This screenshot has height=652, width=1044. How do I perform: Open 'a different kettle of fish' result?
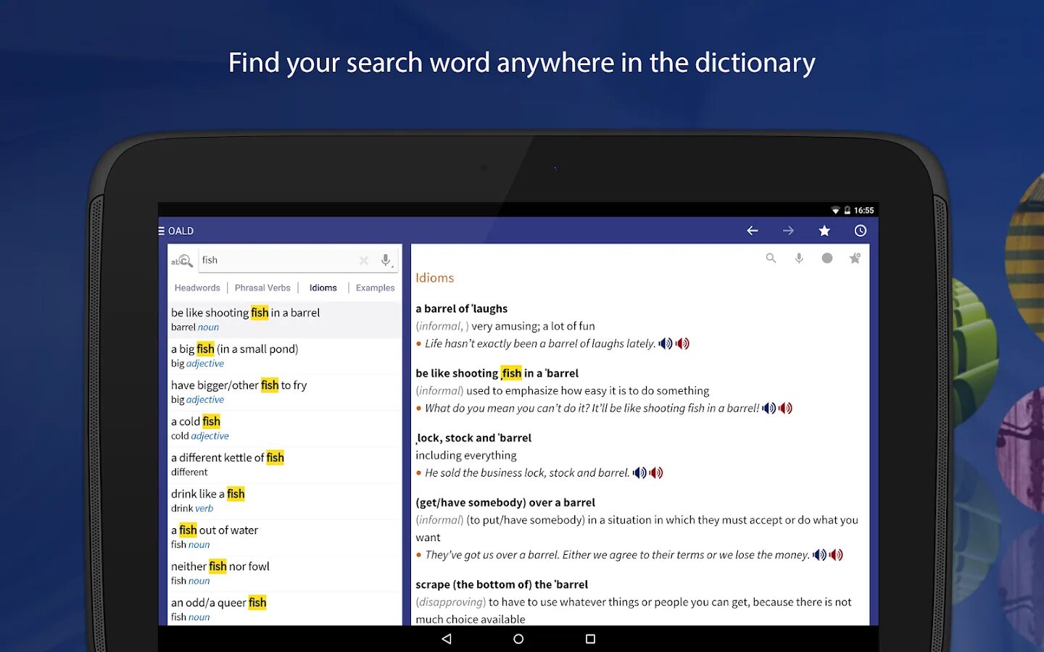click(284, 464)
